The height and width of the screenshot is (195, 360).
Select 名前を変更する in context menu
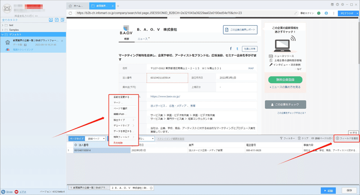(122, 97)
